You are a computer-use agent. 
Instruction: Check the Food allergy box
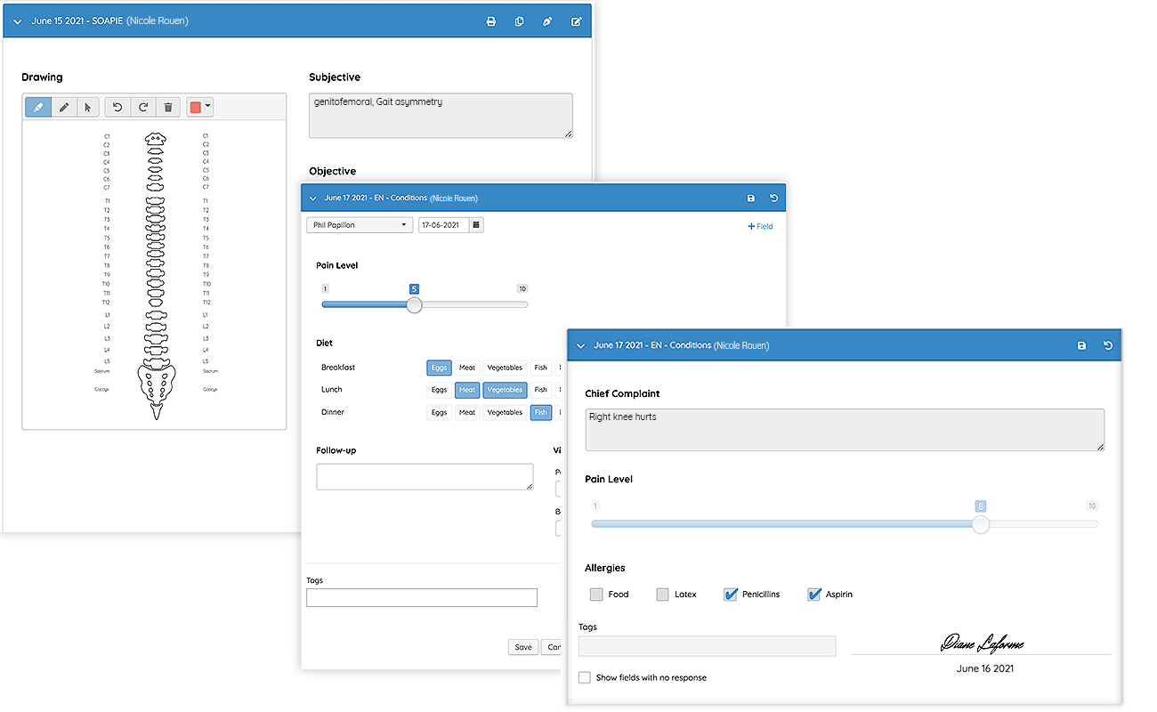596,595
